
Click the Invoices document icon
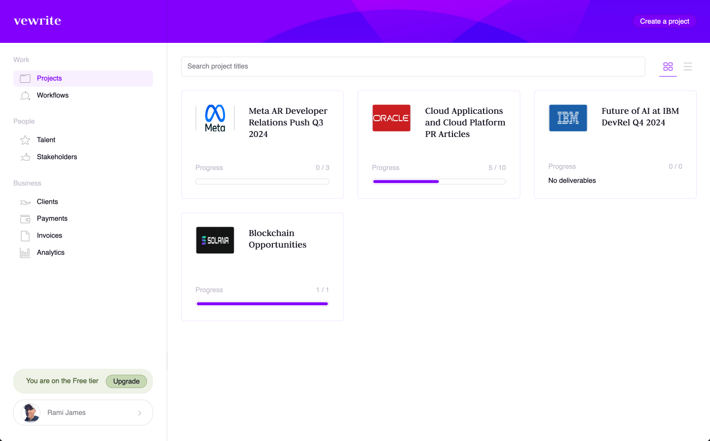(25, 236)
